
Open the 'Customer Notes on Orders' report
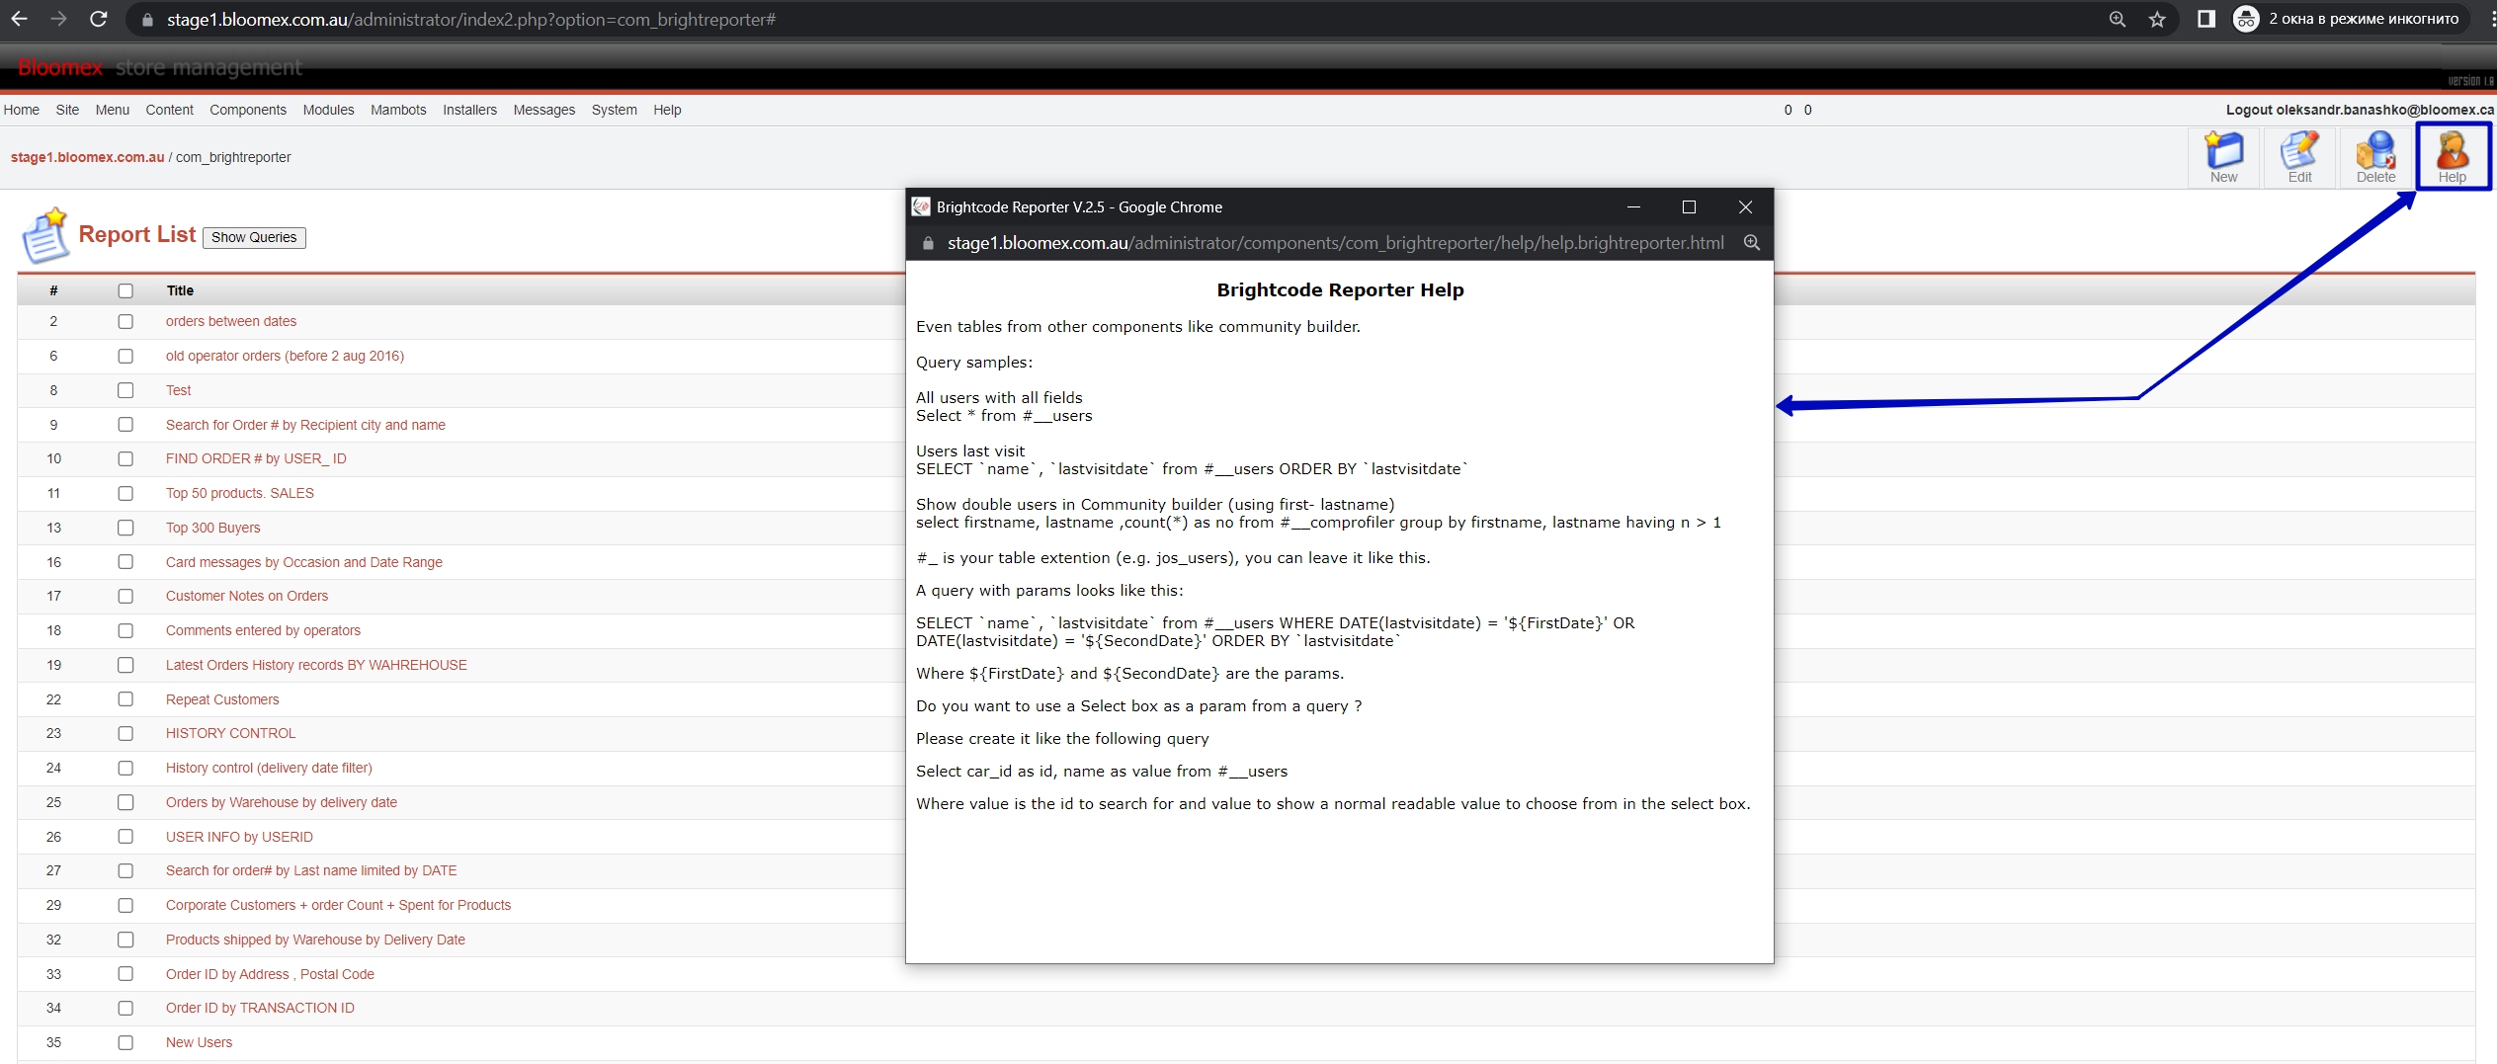pyautogui.click(x=247, y=596)
